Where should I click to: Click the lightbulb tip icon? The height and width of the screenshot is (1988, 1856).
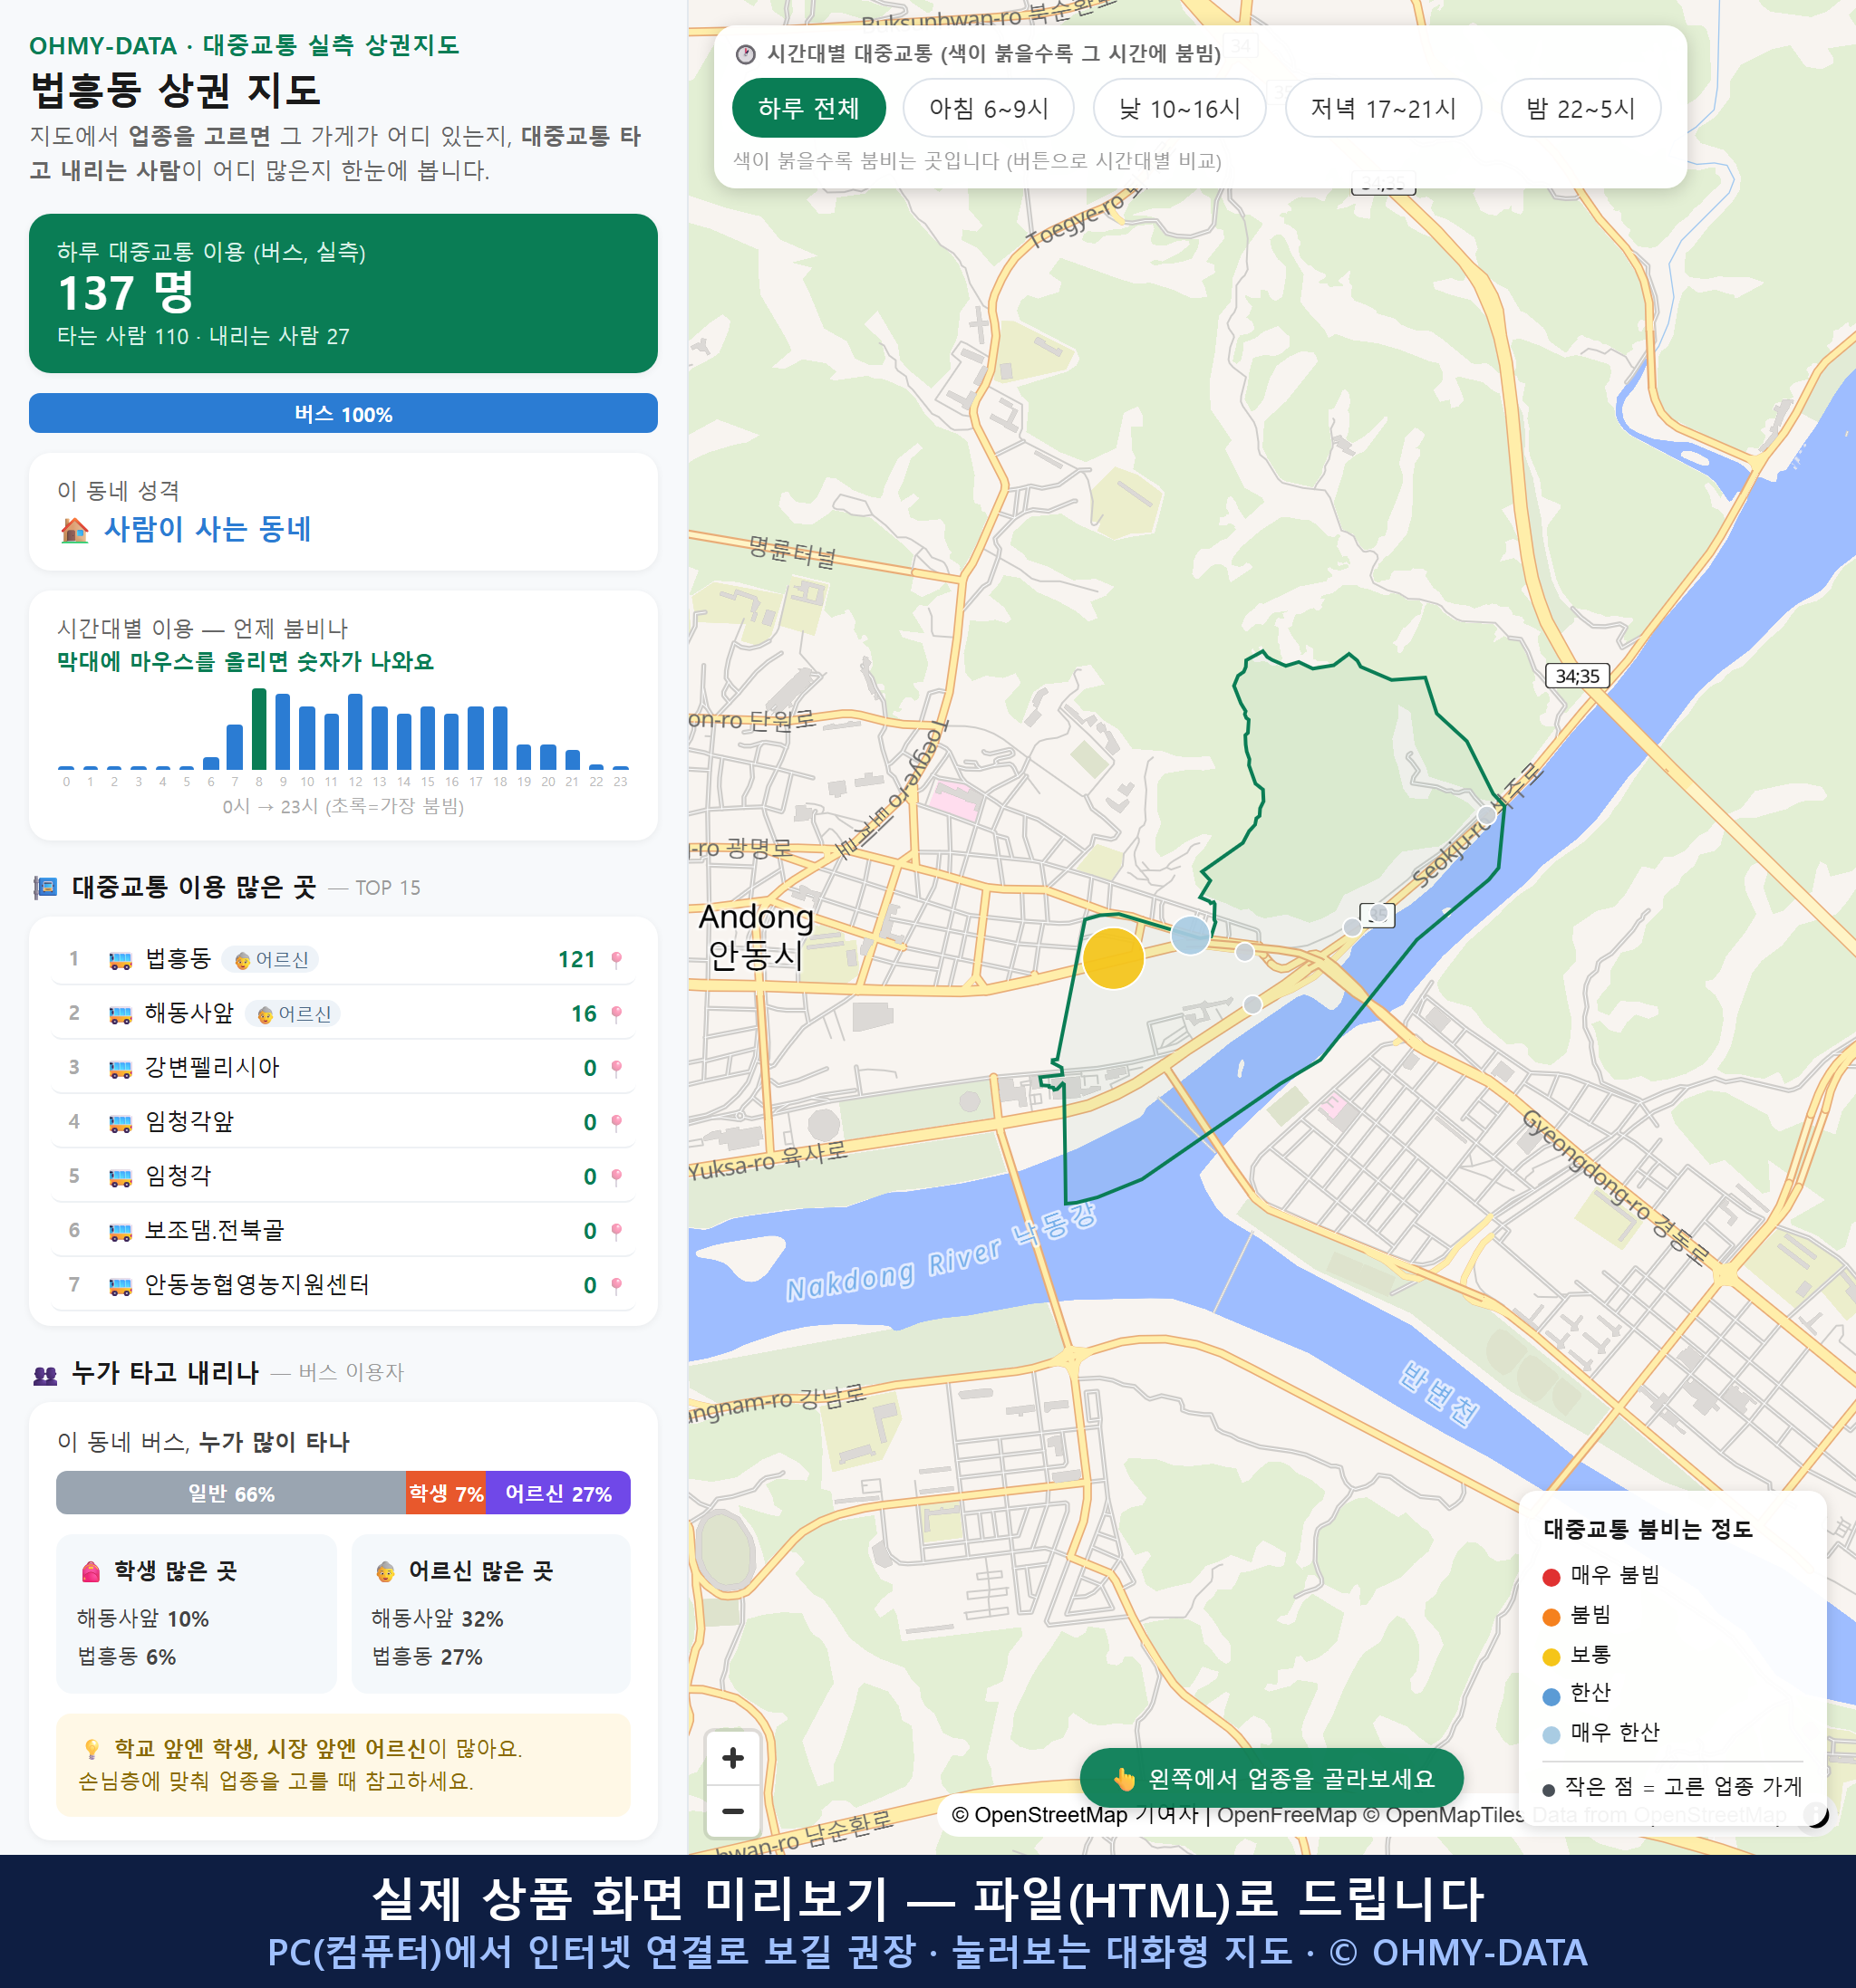[x=92, y=1748]
